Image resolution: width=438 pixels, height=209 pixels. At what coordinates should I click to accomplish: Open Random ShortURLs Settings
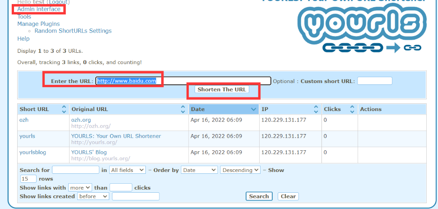coord(73,31)
